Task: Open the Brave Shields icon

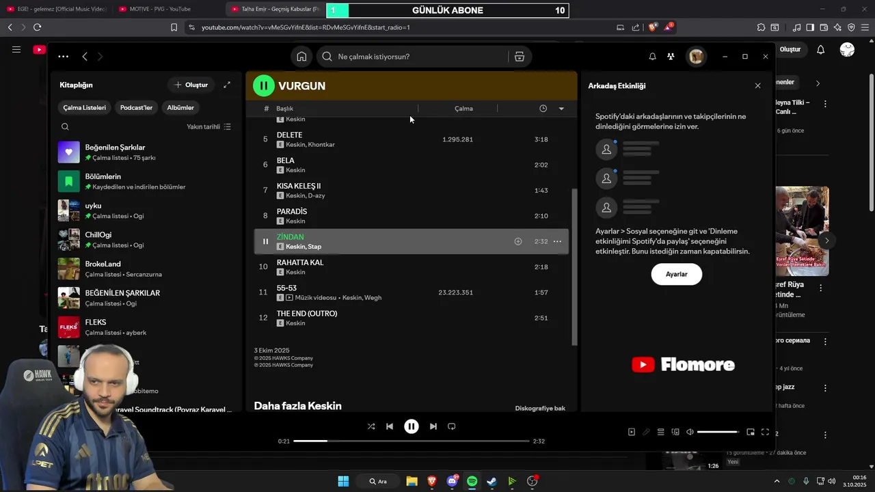Action: tap(652, 27)
